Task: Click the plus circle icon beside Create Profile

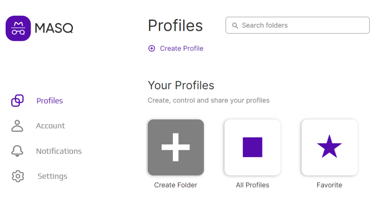Action: pyautogui.click(x=152, y=48)
